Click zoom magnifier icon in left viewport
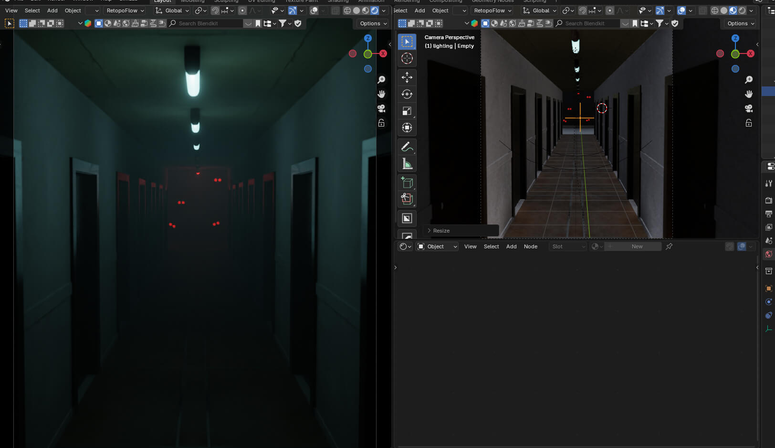Screen dimensions: 775x448 (381, 80)
